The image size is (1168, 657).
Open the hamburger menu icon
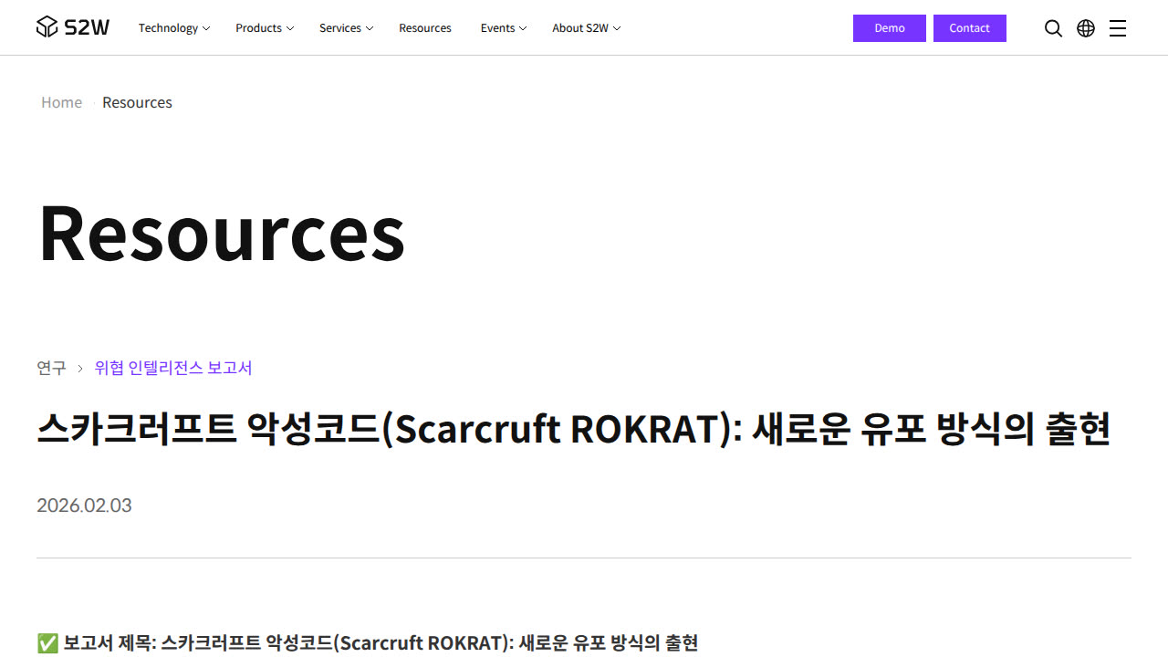tap(1118, 28)
